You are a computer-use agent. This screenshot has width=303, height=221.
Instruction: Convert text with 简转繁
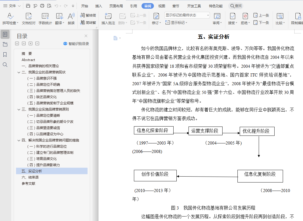[x=88, y=22]
